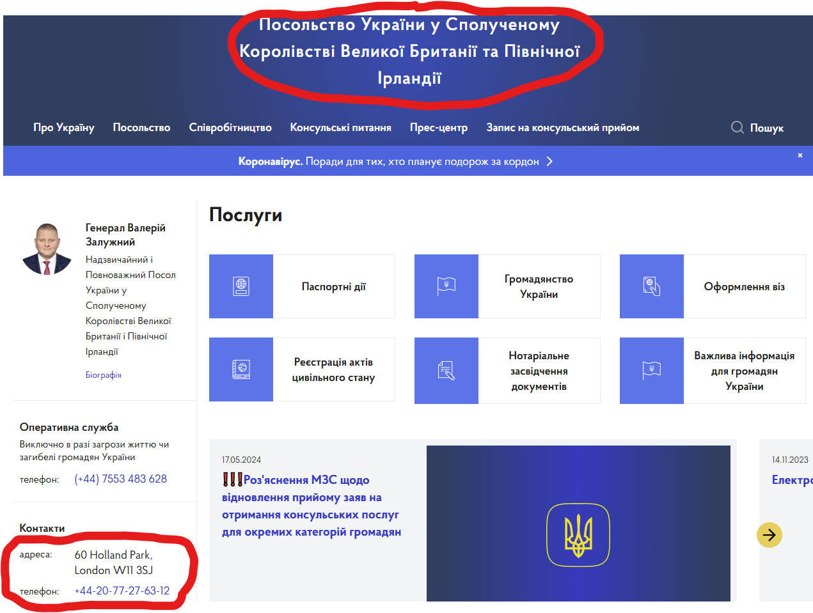Click the flag icon for Важлива інформація

[651, 371]
